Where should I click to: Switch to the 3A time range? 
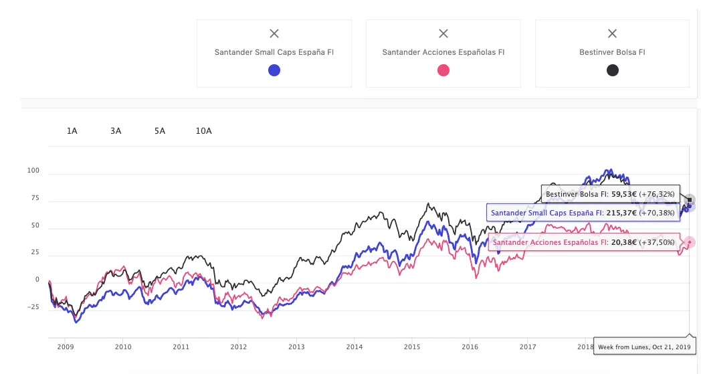pos(116,131)
